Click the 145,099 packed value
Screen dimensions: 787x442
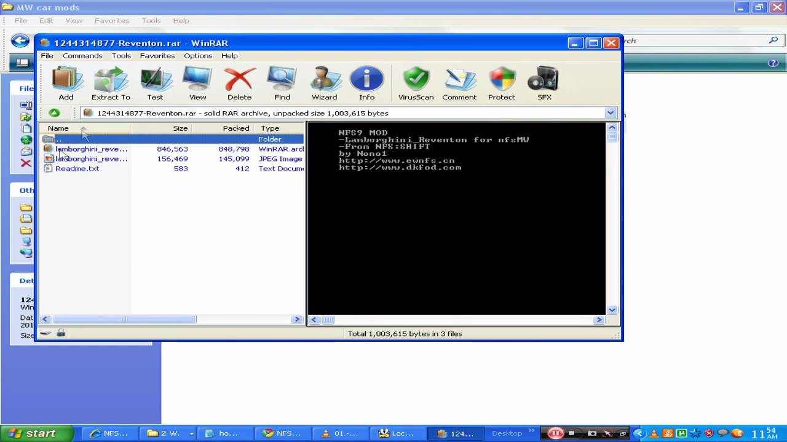(x=234, y=159)
